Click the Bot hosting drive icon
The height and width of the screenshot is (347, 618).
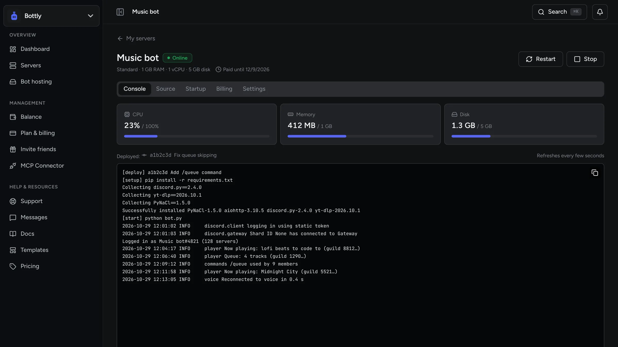[13, 82]
